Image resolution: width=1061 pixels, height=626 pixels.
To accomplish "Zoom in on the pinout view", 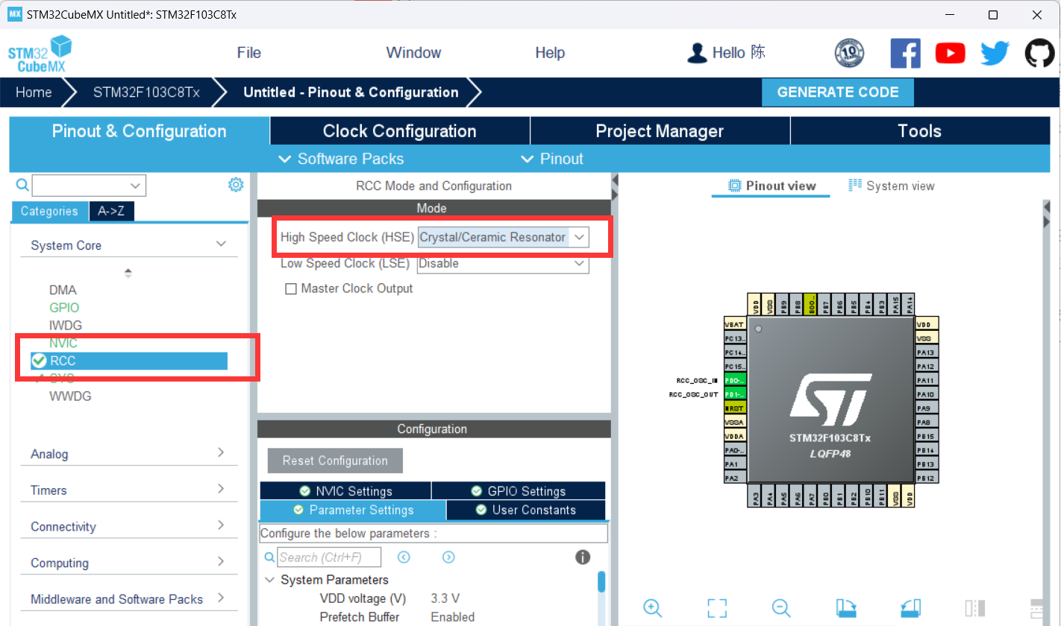I will tap(653, 608).
